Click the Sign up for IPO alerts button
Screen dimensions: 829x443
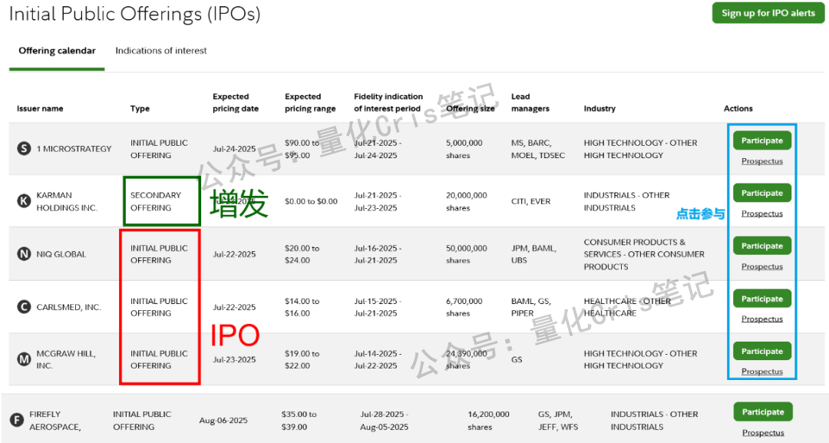tap(768, 13)
